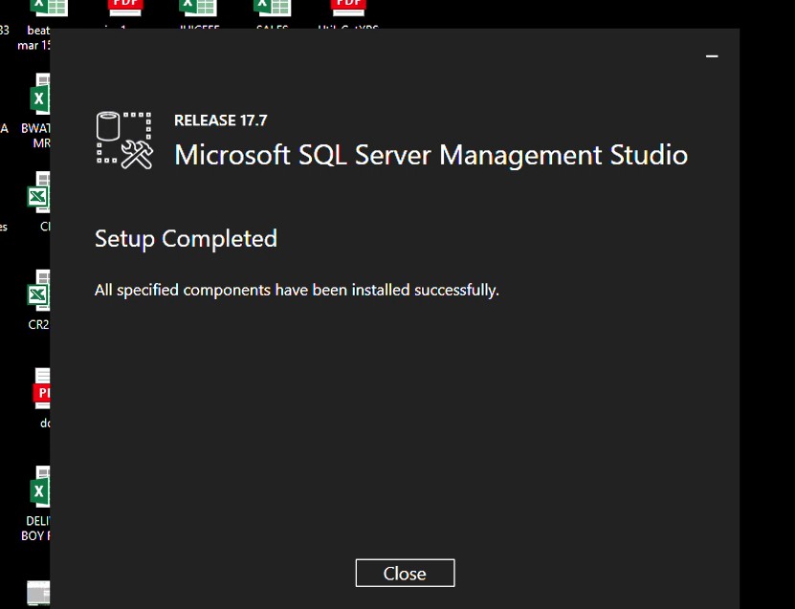This screenshot has width=795, height=609.
Task: Select the BWAT Excel desktop icon
Action: click(x=39, y=94)
